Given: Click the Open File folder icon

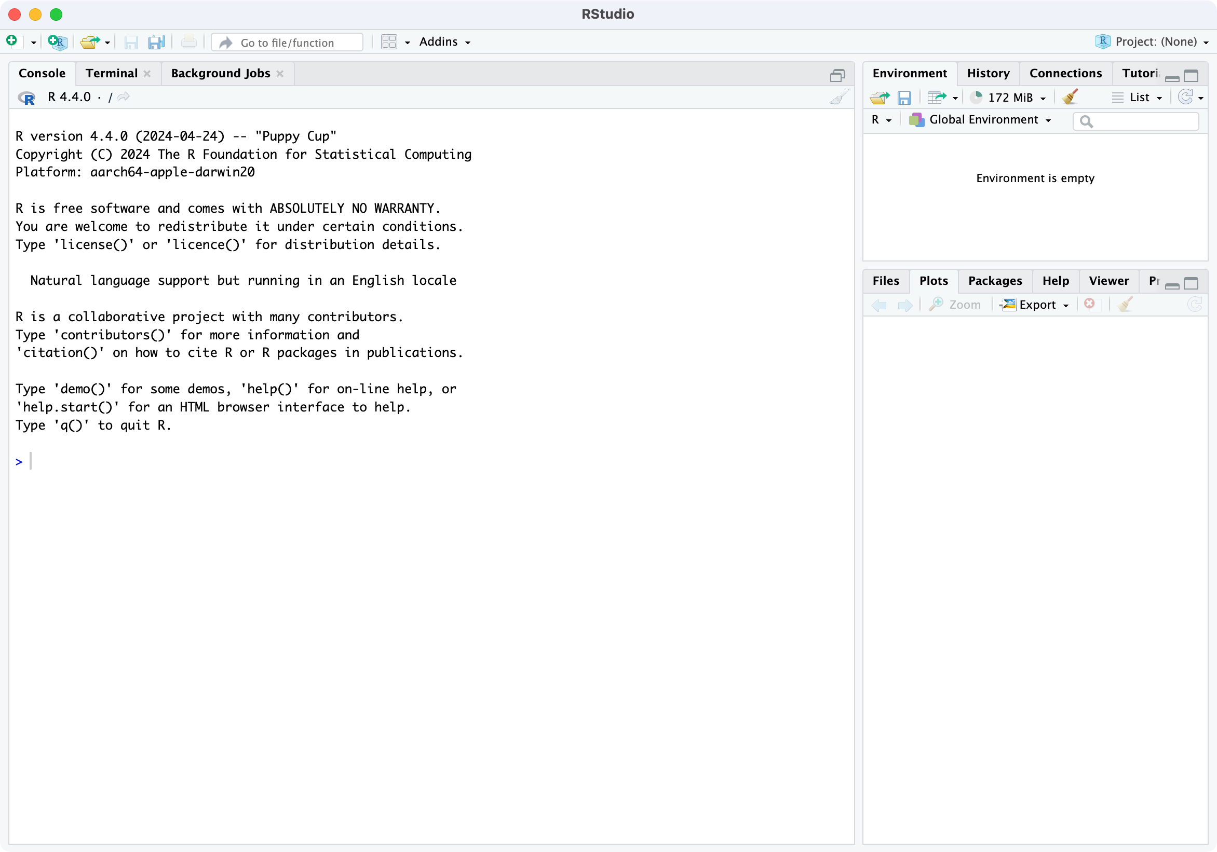Looking at the screenshot, I should tap(90, 42).
